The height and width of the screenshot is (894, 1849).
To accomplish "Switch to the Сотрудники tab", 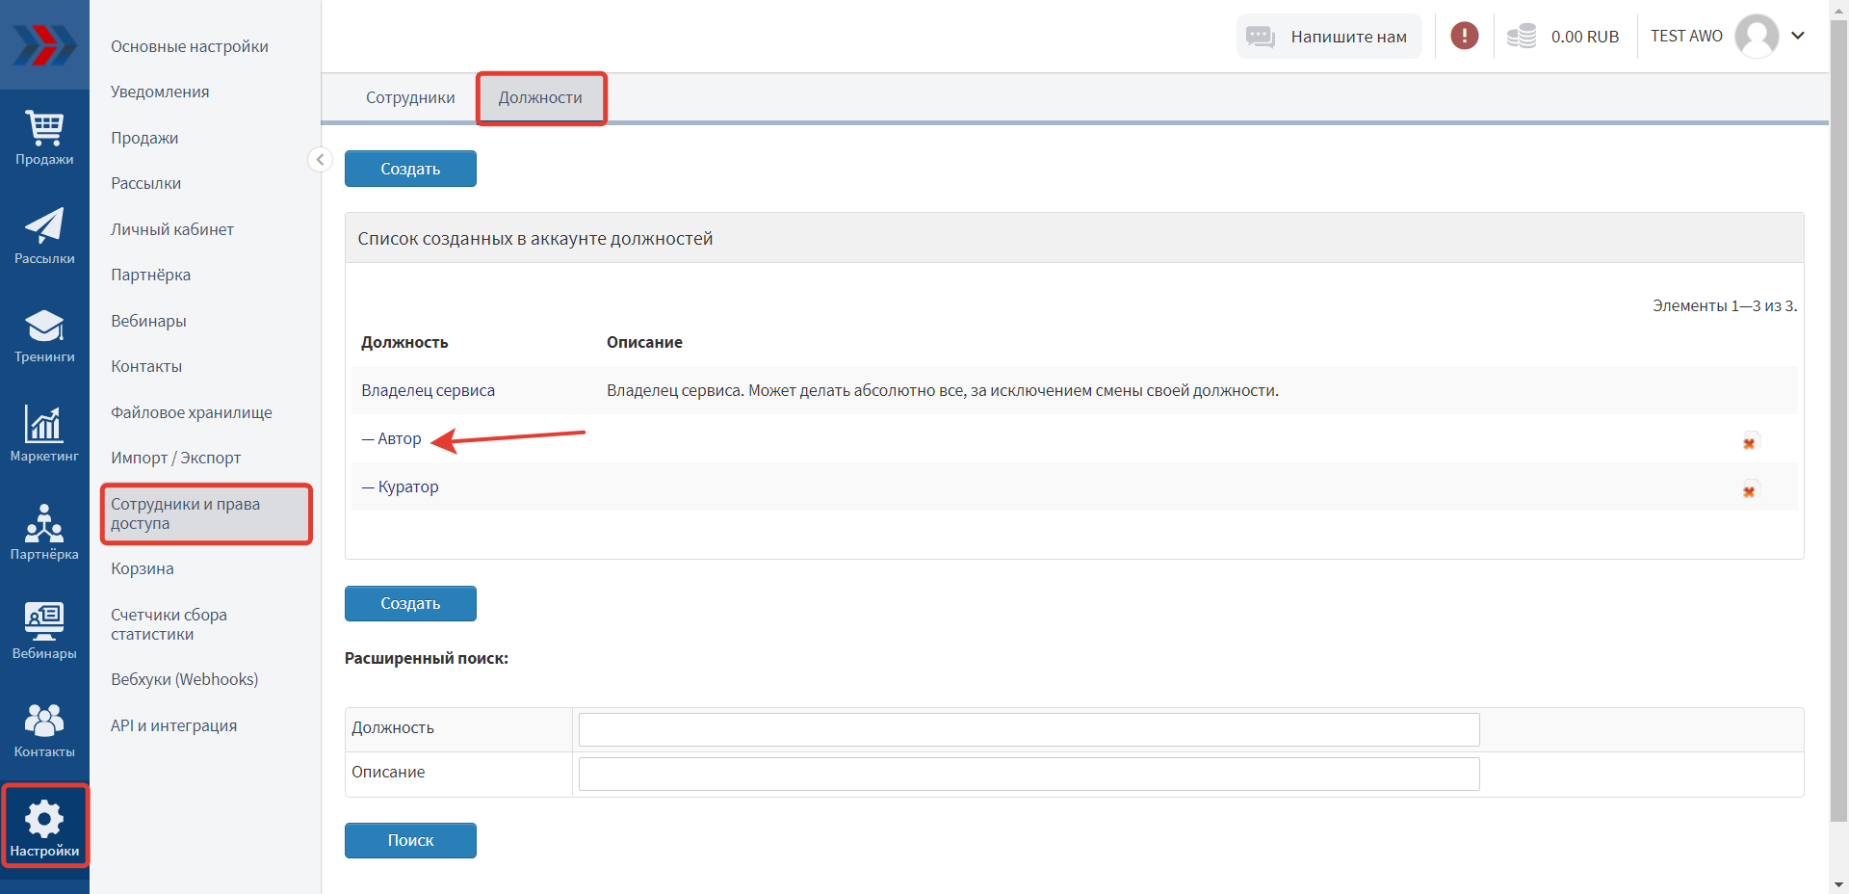I will pos(410,98).
